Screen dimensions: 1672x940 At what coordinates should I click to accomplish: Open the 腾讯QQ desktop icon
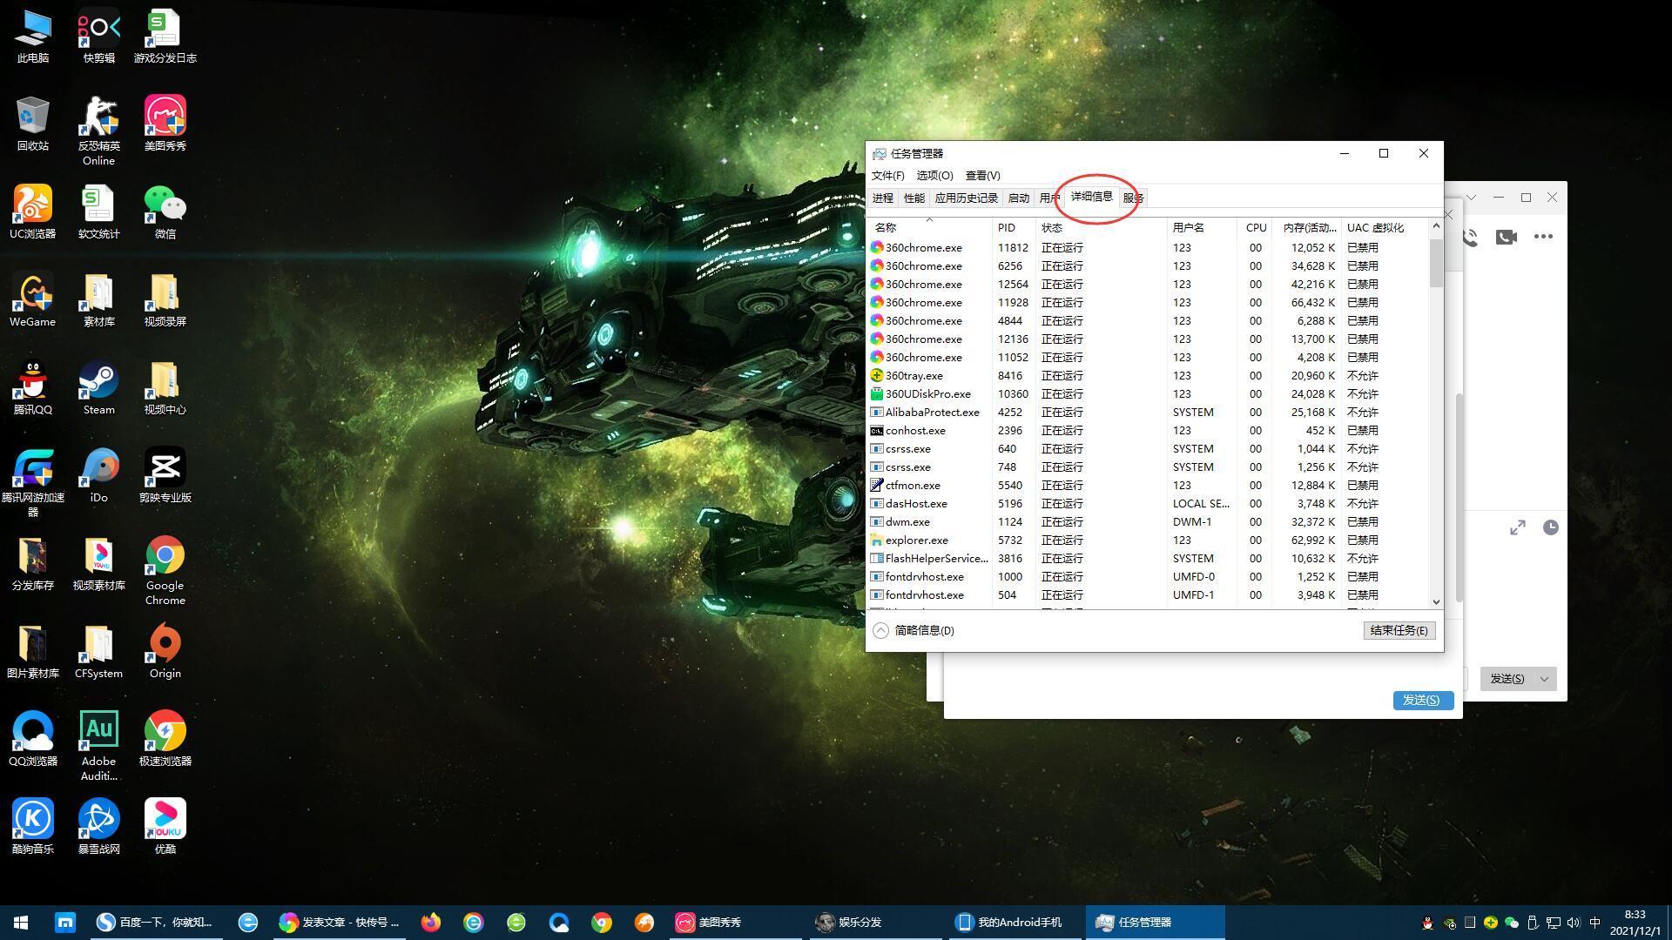[33, 388]
